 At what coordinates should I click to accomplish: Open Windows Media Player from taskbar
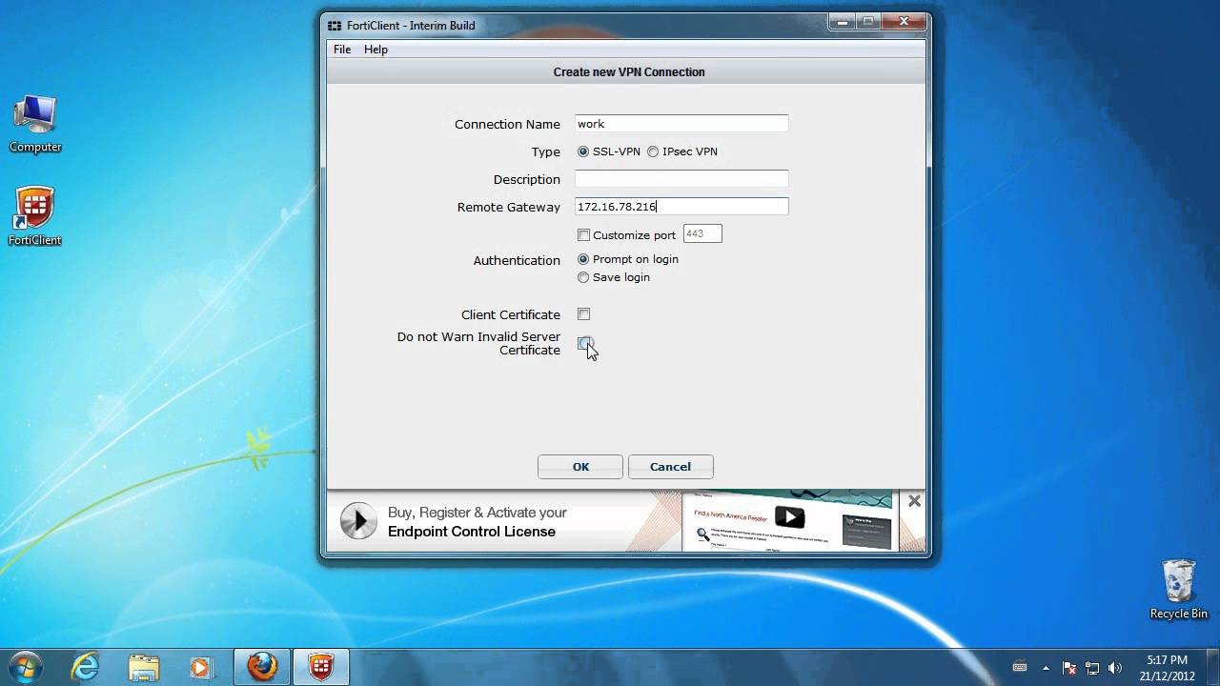click(x=201, y=667)
